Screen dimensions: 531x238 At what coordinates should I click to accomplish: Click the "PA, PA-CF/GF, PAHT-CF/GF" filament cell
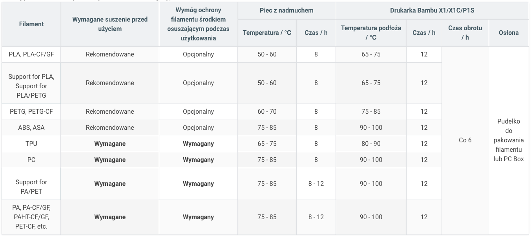click(x=31, y=217)
